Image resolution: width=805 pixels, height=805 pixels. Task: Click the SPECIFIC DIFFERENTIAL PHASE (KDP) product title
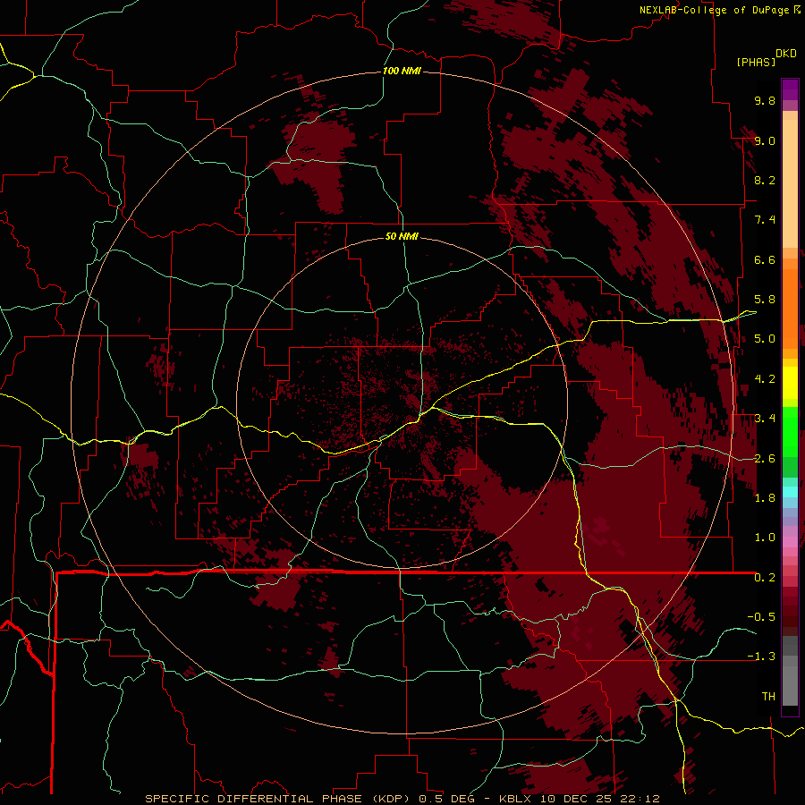pyautogui.click(x=278, y=799)
